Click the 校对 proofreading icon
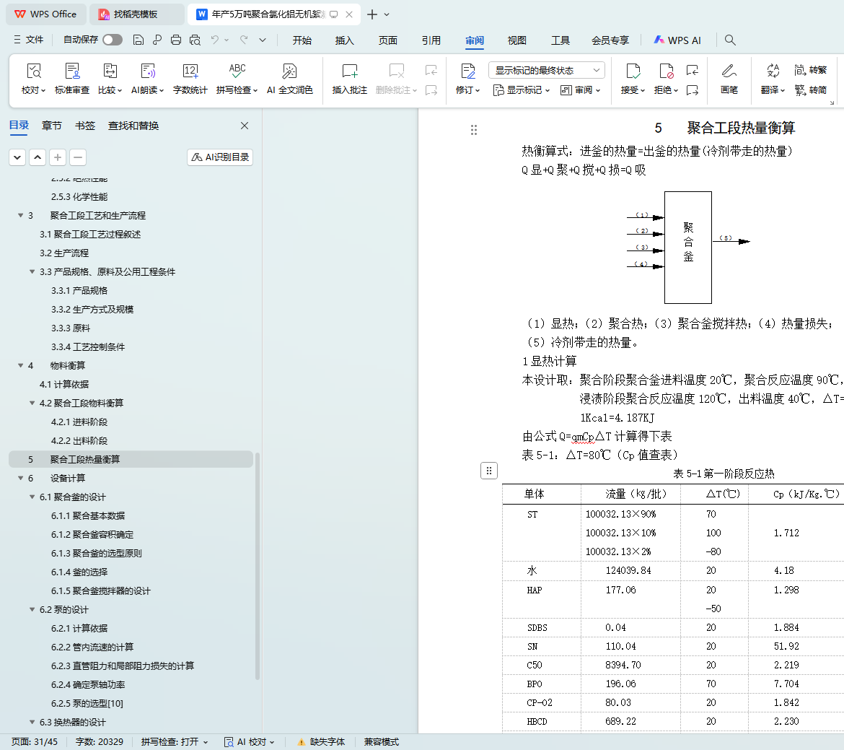This screenshot has width=844, height=750. tap(33, 71)
